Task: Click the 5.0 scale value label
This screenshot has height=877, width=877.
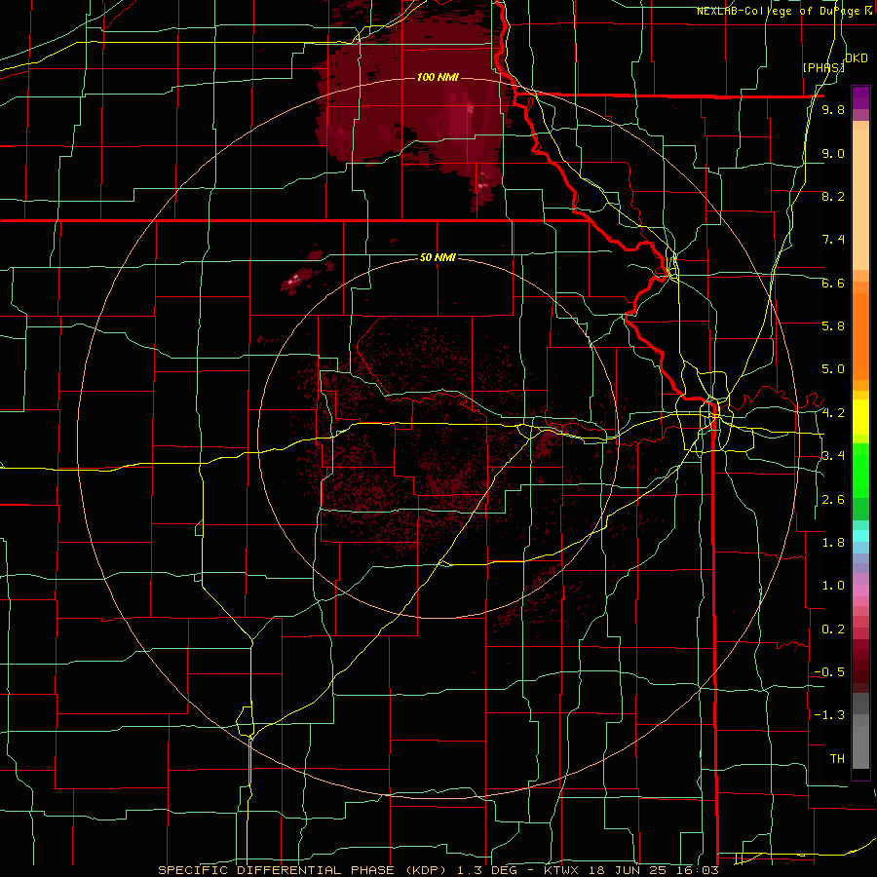Action: (x=833, y=369)
